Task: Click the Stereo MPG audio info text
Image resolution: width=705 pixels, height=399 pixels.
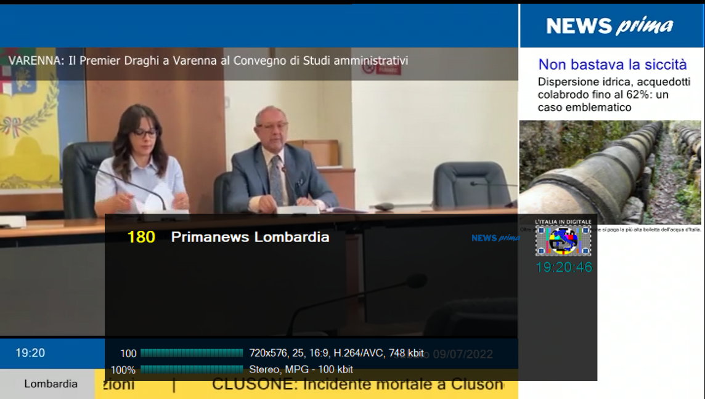Action: click(x=301, y=370)
